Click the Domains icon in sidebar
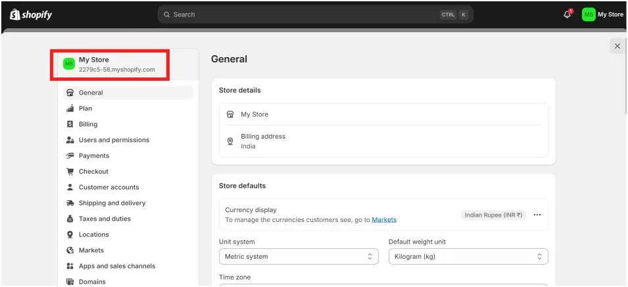The height and width of the screenshot is (287, 628). click(x=70, y=282)
